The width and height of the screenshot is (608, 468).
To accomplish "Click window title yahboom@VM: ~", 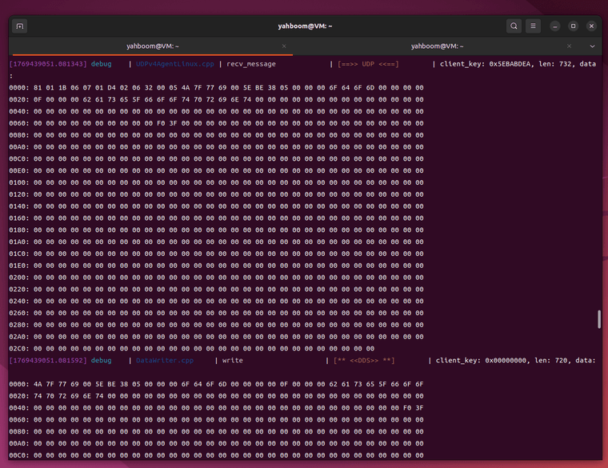I will click(305, 26).
